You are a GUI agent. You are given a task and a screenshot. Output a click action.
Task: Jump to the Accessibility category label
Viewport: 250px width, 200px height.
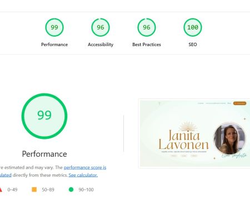point(101,44)
